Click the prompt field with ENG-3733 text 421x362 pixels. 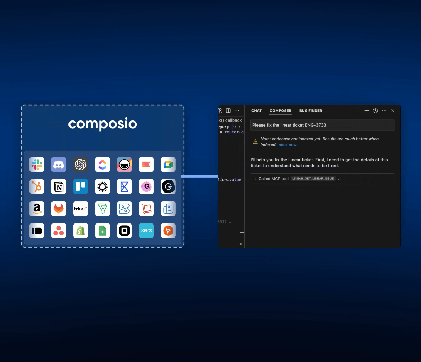coord(322,125)
